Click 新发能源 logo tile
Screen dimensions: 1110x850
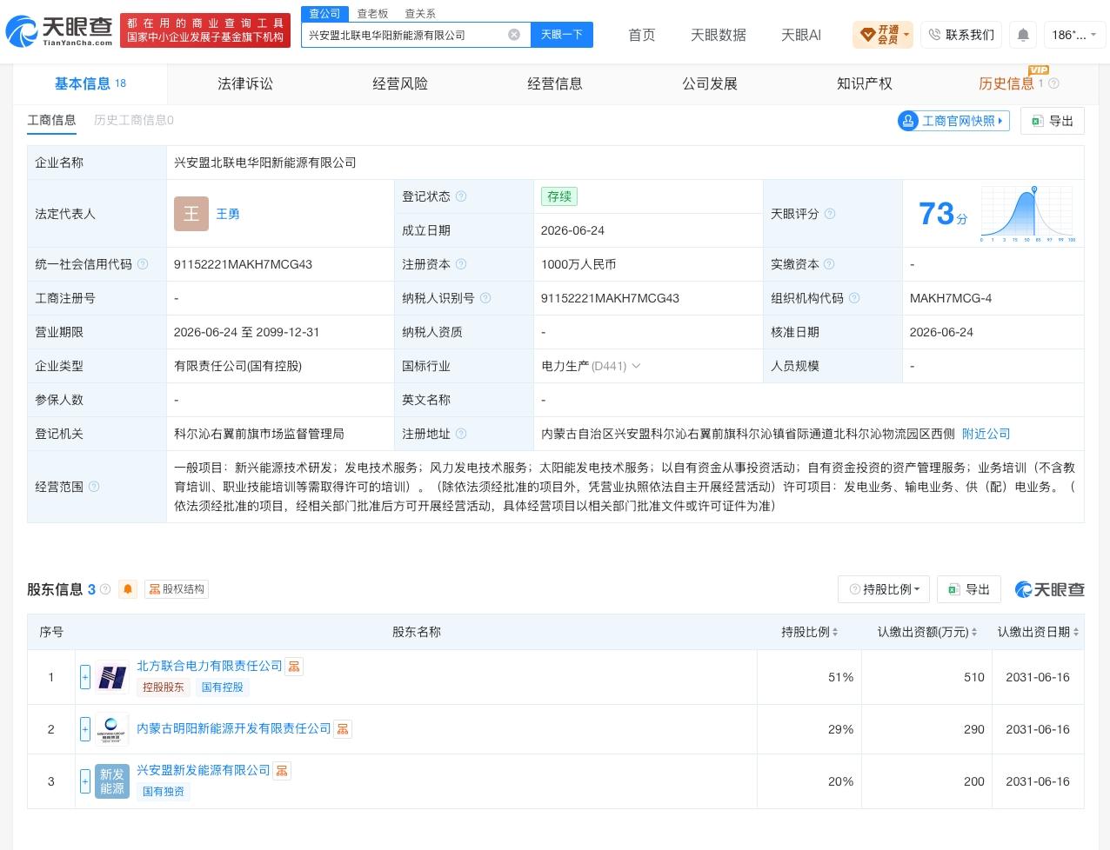point(112,781)
